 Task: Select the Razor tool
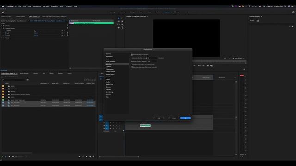(122, 21)
